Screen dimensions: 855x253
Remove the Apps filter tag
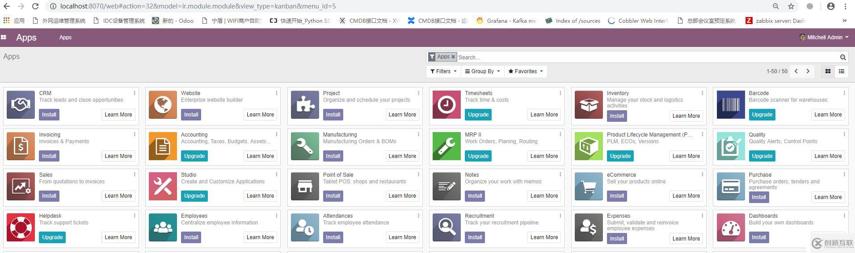pyautogui.click(x=453, y=57)
